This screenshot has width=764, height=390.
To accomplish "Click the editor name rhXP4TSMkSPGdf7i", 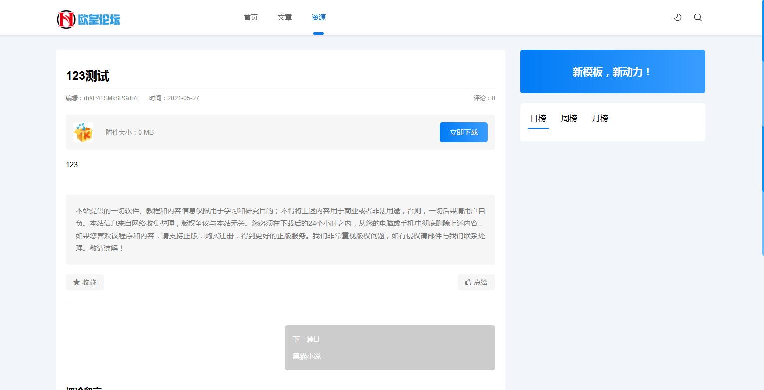I will pos(111,98).
